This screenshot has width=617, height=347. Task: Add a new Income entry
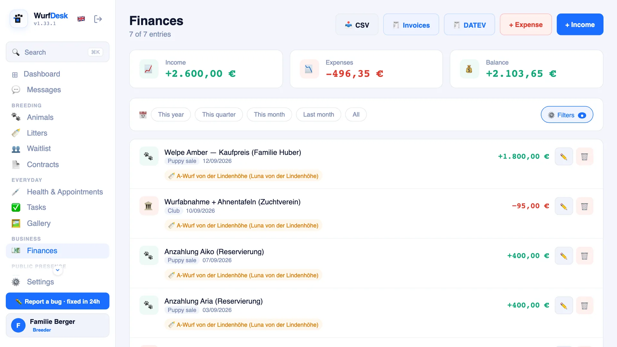pos(580,24)
